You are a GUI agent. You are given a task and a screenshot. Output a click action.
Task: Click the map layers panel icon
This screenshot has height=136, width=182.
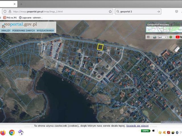[x=148, y=37]
